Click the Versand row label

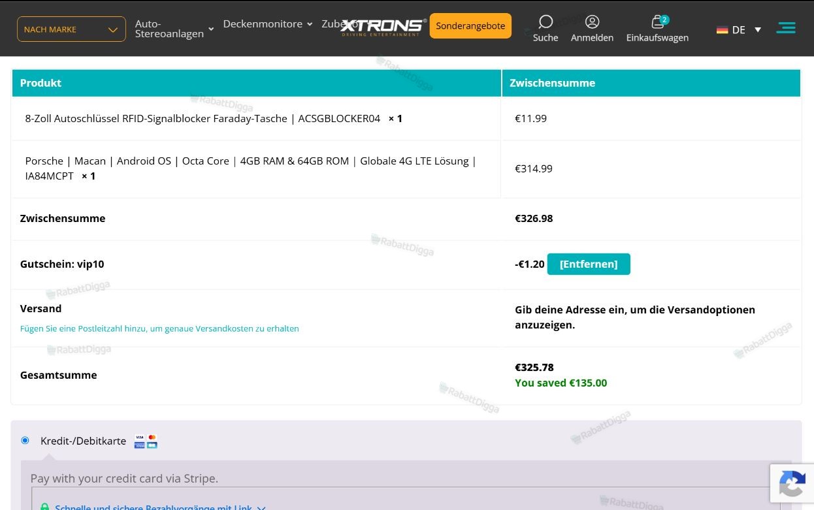pyautogui.click(x=41, y=308)
